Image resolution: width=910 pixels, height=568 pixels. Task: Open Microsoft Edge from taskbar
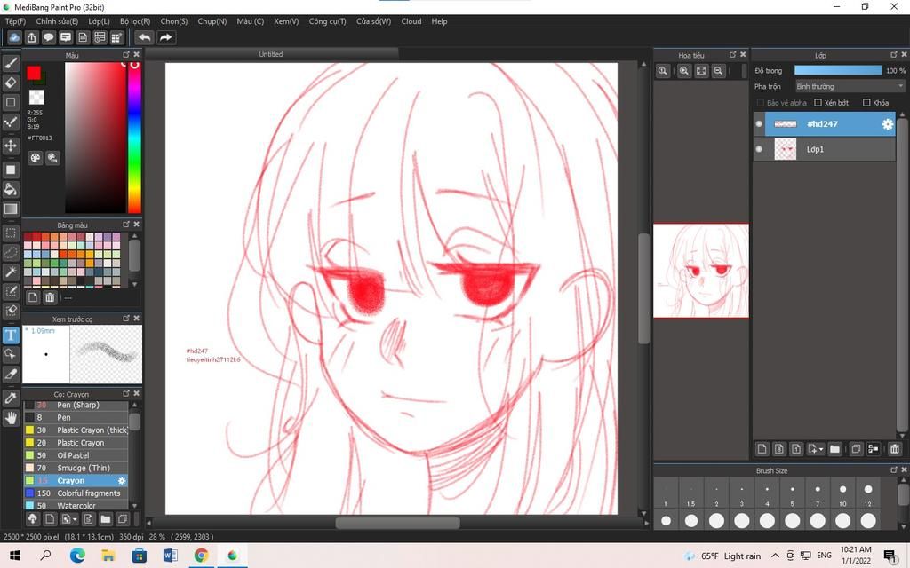tap(77, 556)
